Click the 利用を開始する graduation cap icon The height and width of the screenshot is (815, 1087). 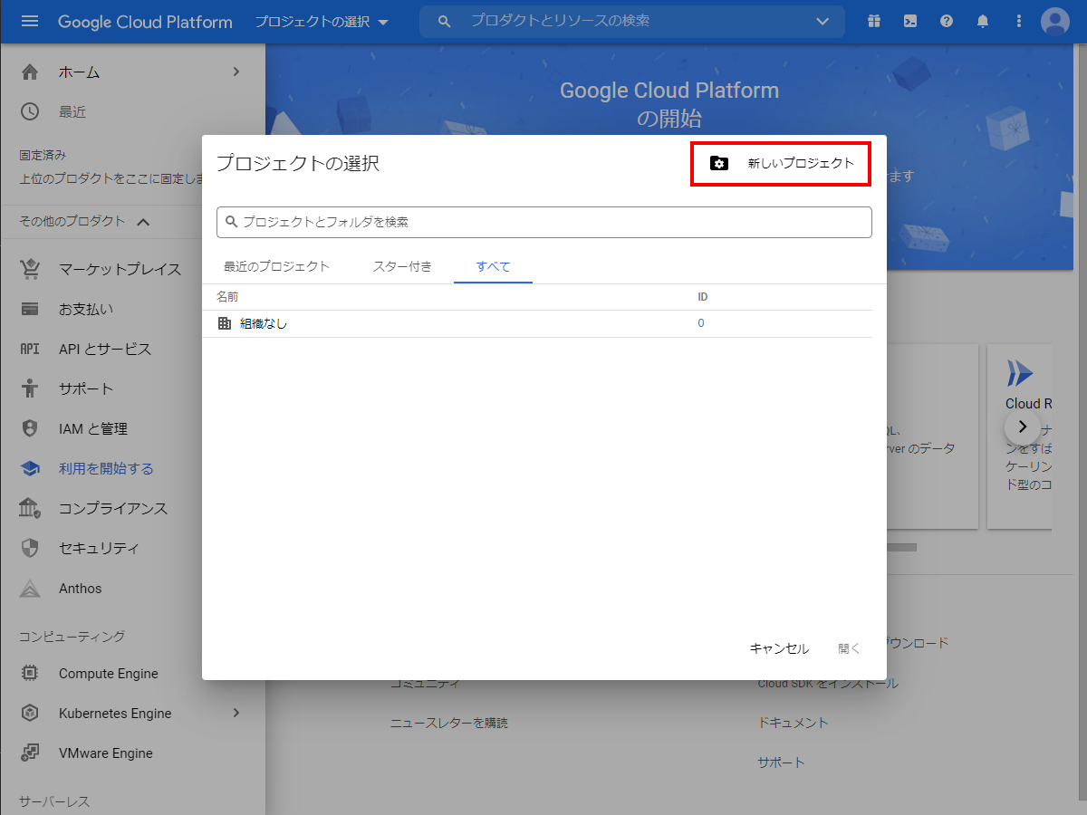click(30, 468)
